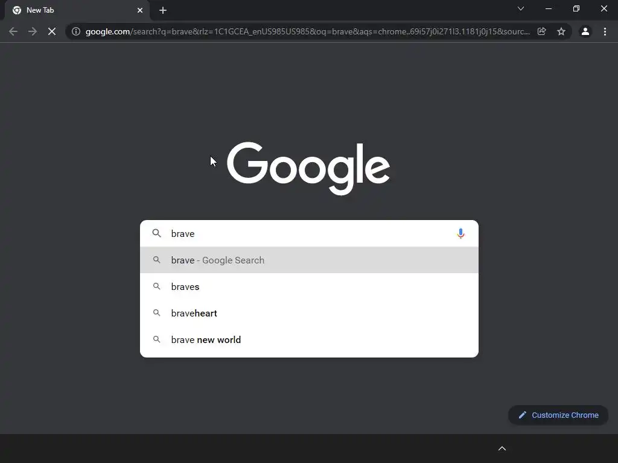Image resolution: width=618 pixels, height=463 pixels.
Task: Select 'brave - Google Search' suggestion
Action: click(x=310, y=260)
